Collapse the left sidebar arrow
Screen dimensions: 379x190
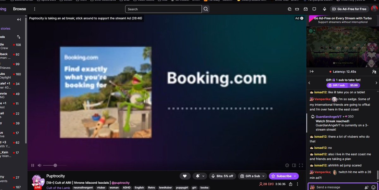[x=19, y=20]
